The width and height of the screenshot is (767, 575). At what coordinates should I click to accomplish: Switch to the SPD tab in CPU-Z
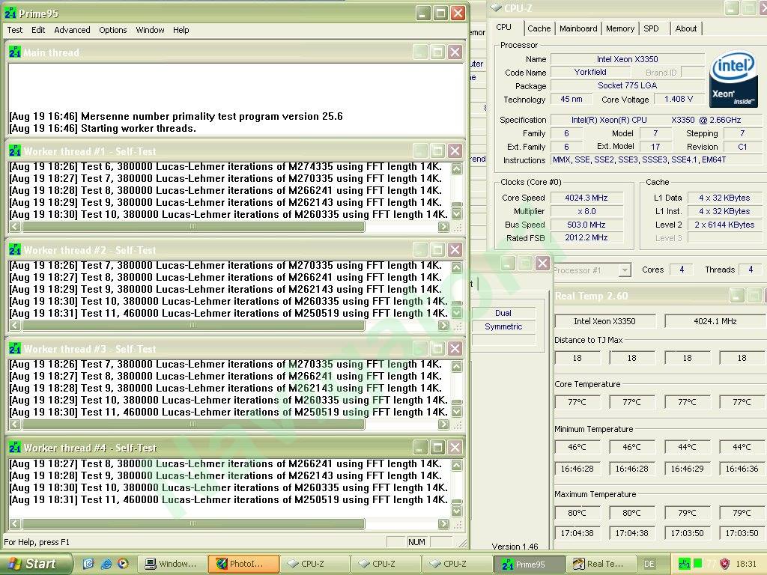point(651,28)
